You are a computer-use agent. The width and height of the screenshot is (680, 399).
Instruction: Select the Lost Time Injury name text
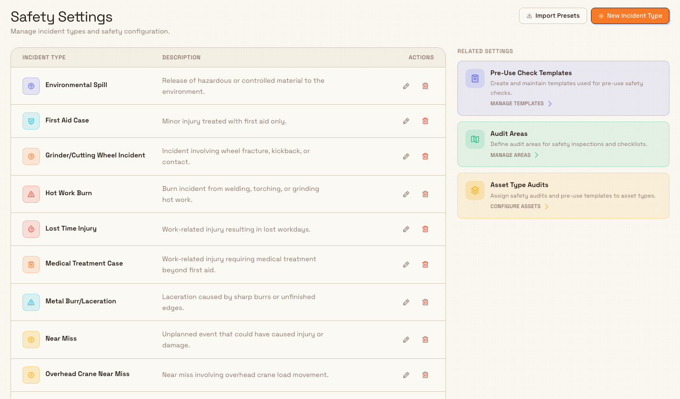pos(71,228)
